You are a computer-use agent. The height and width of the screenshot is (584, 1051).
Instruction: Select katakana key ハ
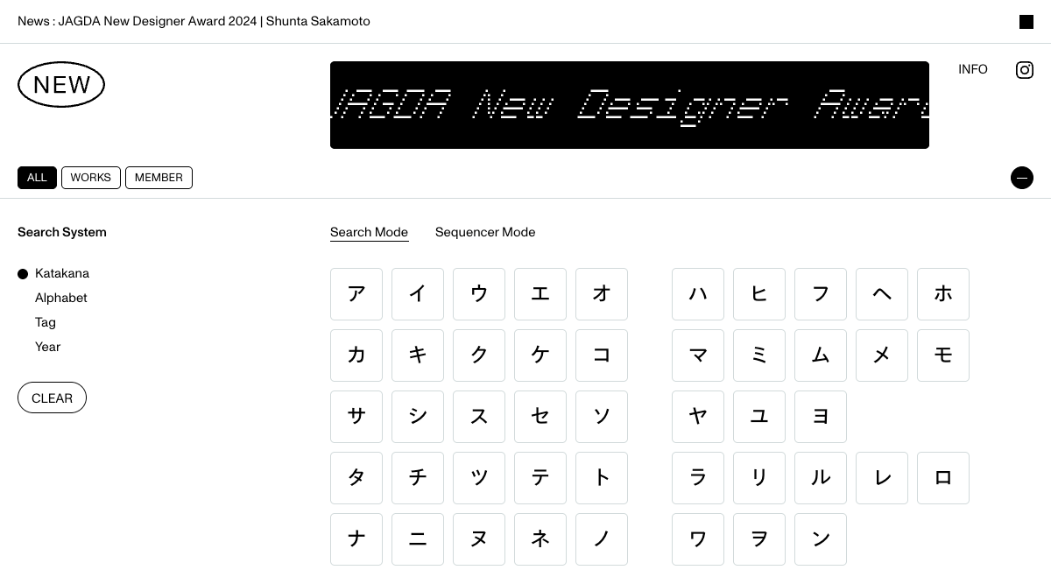point(698,294)
